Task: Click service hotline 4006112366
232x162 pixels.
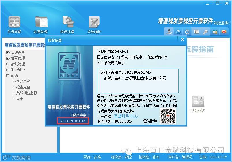Action: 123,121
